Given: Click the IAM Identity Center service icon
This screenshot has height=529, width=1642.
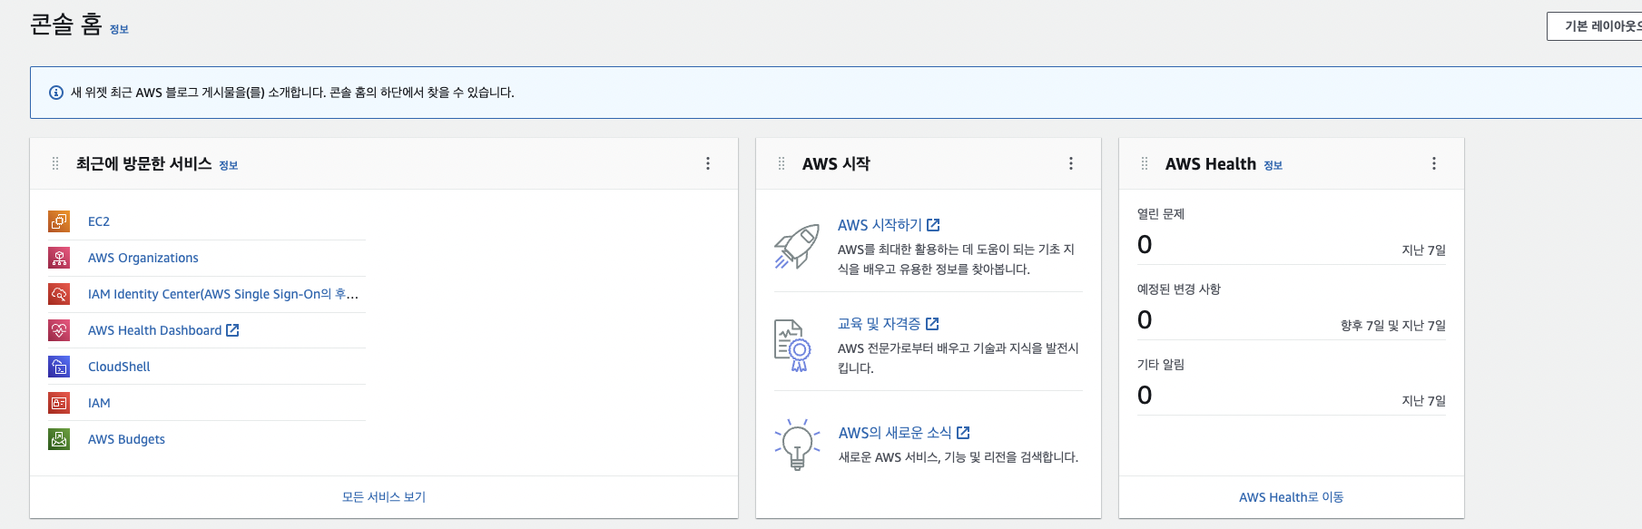Looking at the screenshot, I should coord(59,294).
